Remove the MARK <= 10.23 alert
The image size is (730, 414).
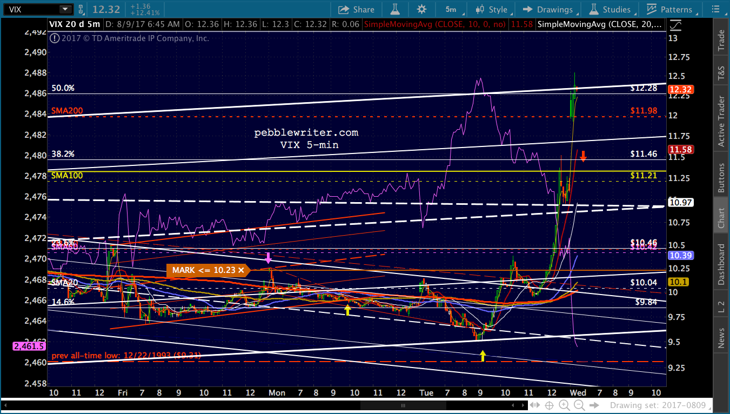(241, 270)
